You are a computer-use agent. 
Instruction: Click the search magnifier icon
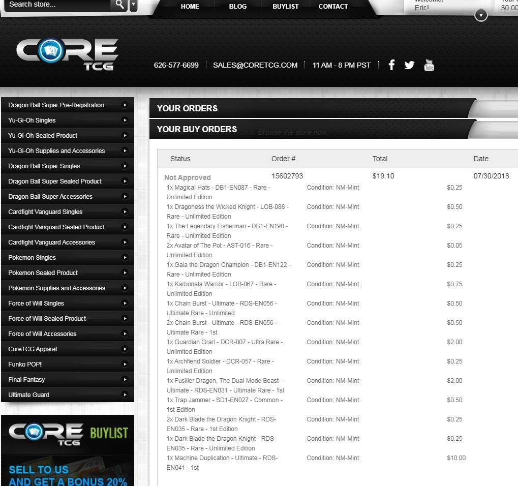point(119,5)
